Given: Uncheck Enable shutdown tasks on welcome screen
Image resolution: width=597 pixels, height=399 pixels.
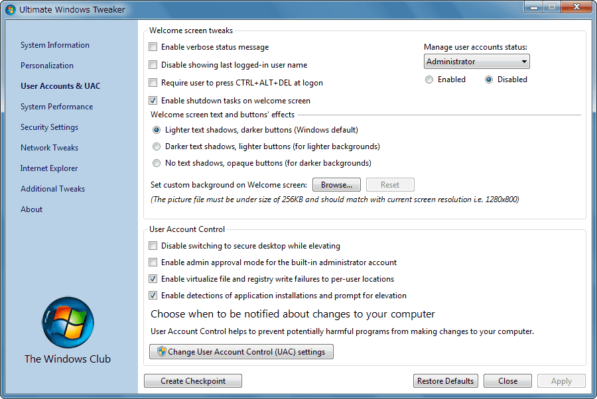Looking at the screenshot, I should pyautogui.click(x=153, y=101).
